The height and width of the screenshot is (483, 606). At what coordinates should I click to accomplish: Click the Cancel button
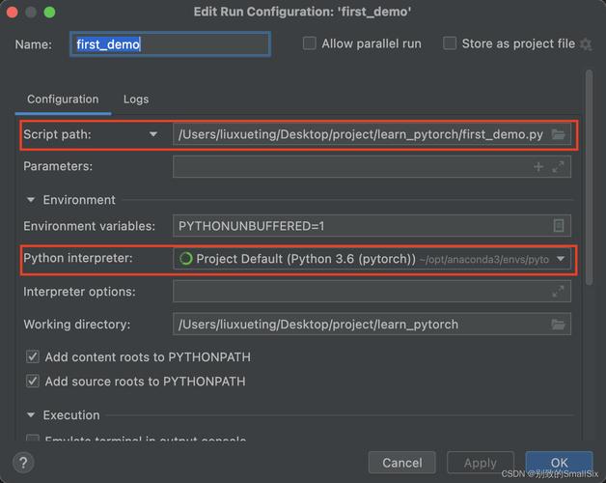point(402,463)
